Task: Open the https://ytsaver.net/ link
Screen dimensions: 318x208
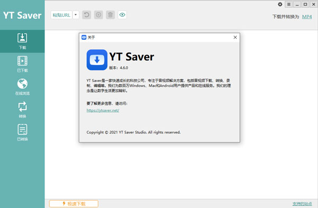Action: click(103, 111)
